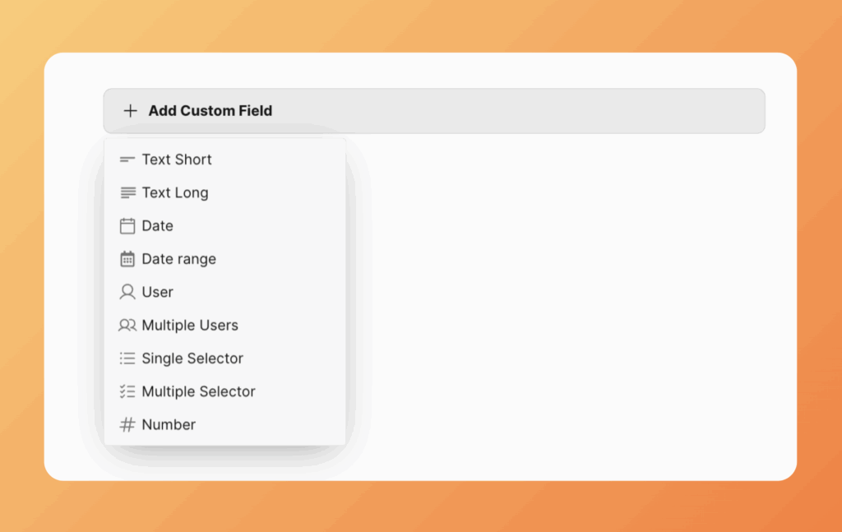842x532 pixels.
Task: Click the Date range calendar icon
Action: click(x=127, y=259)
